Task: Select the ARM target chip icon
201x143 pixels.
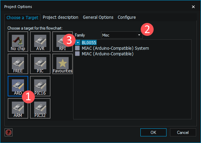Action: [18, 108]
